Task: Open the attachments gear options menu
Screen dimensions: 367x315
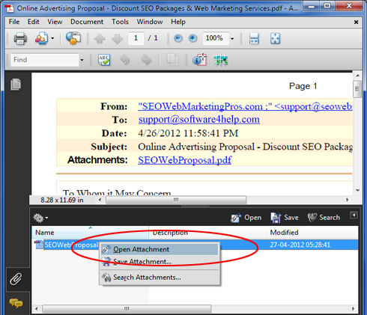Action: point(40,218)
